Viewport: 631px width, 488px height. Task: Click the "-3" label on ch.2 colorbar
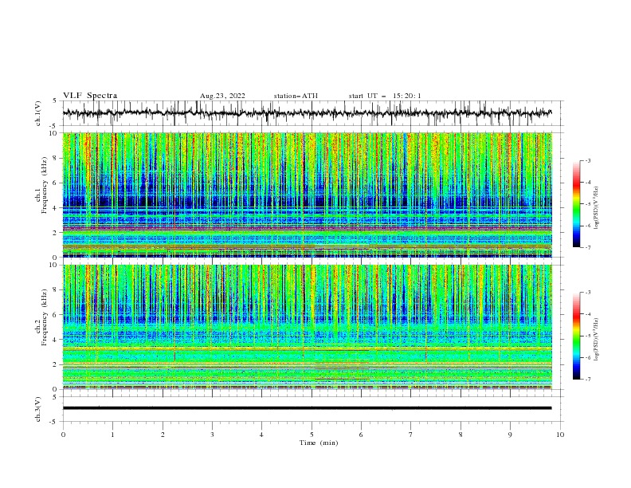587,293
